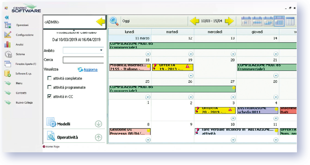
Task: Expand the Modelli panel section
Action: tap(98, 124)
